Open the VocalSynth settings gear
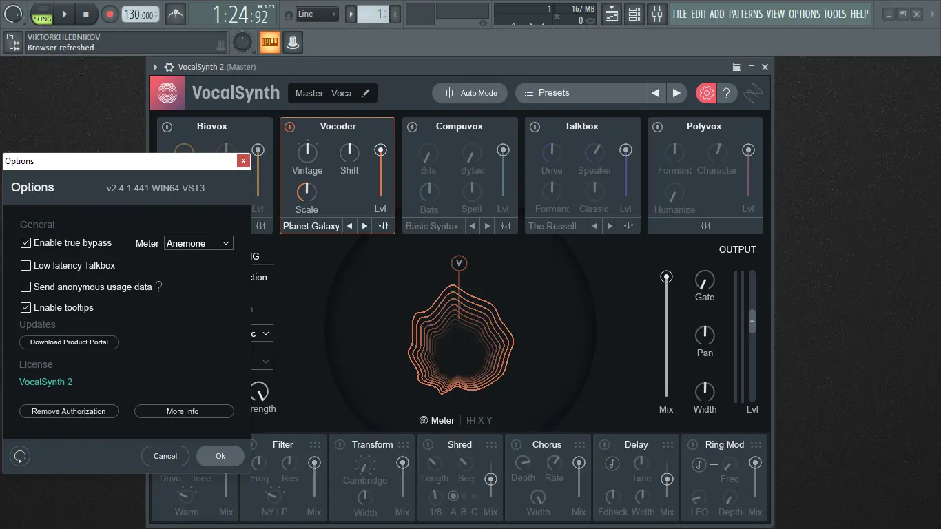Image resolution: width=941 pixels, height=529 pixels. coord(705,92)
